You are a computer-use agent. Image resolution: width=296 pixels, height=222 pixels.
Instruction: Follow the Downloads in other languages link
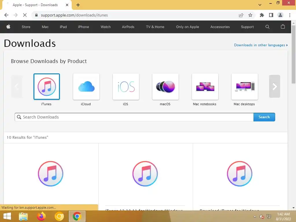tap(261, 45)
